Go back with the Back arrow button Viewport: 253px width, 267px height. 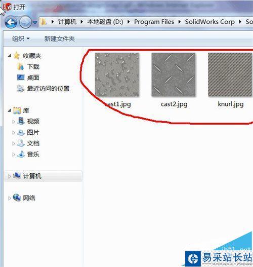pyautogui.click(x=11, y=22)
